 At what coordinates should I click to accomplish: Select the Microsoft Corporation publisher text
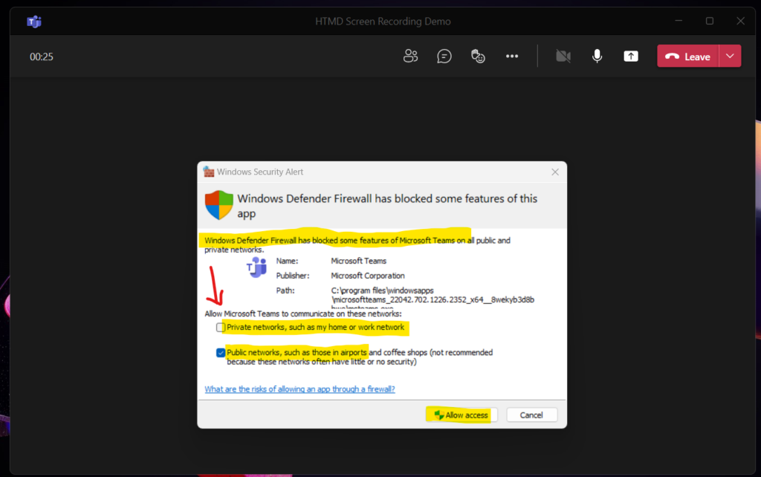click(367, 276)
